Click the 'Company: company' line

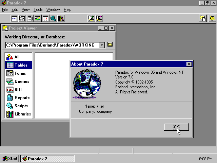click(x=95, y=111)
